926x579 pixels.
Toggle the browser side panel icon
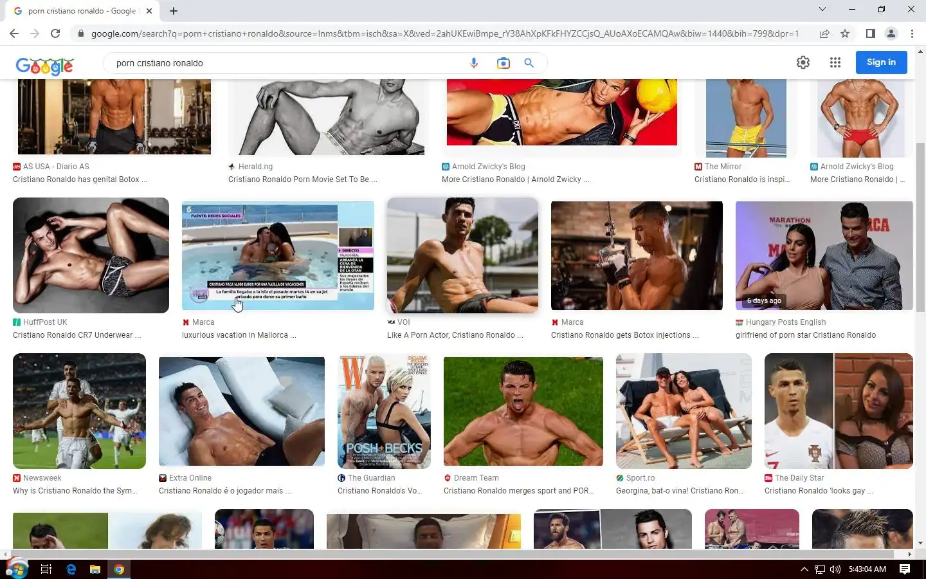pyautogui.click(x=870, y=33)
